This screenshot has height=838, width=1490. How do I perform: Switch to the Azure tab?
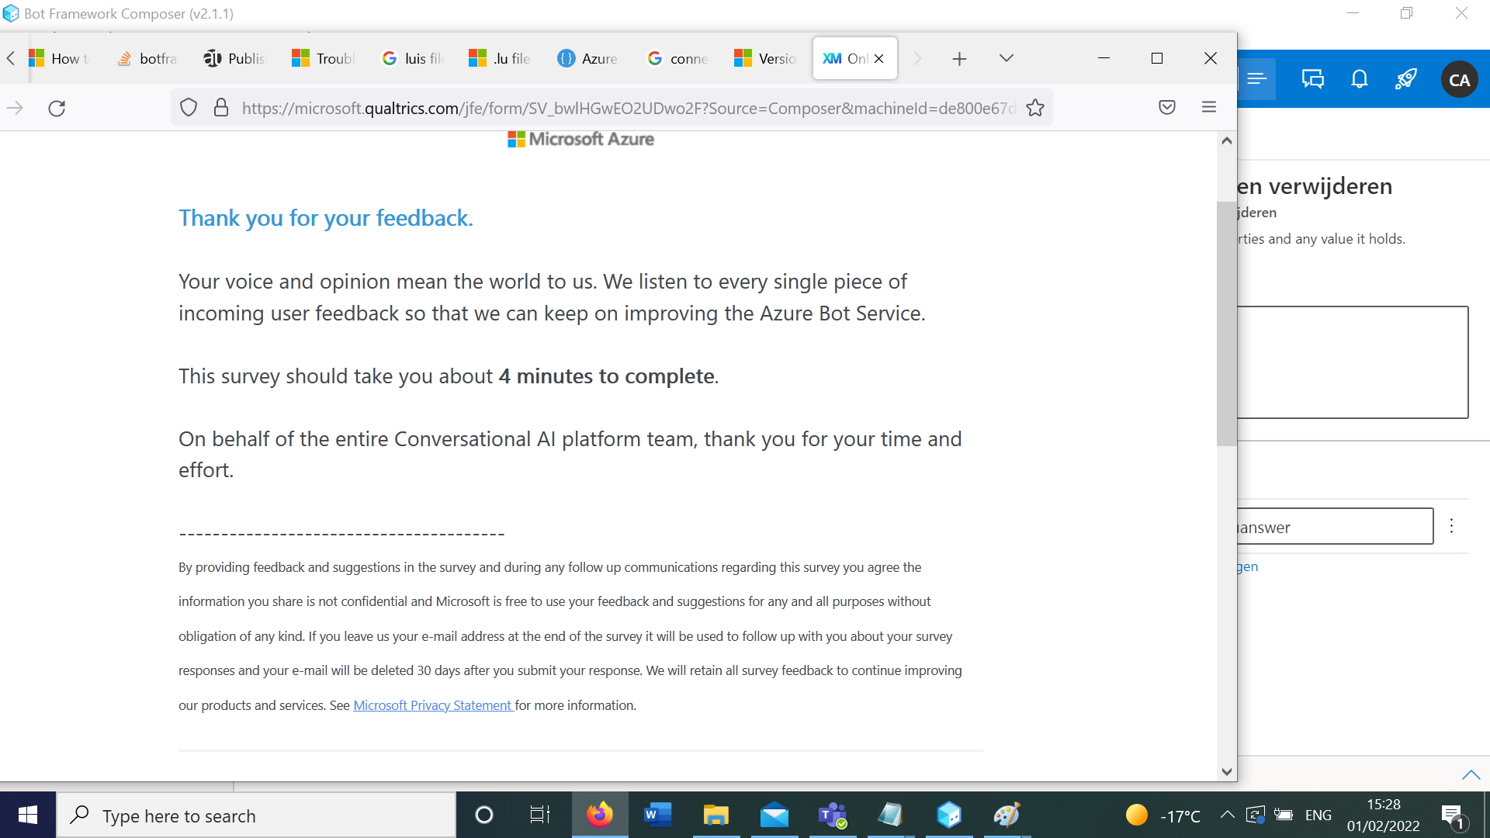pyautogui.click(x=588, y=59)
